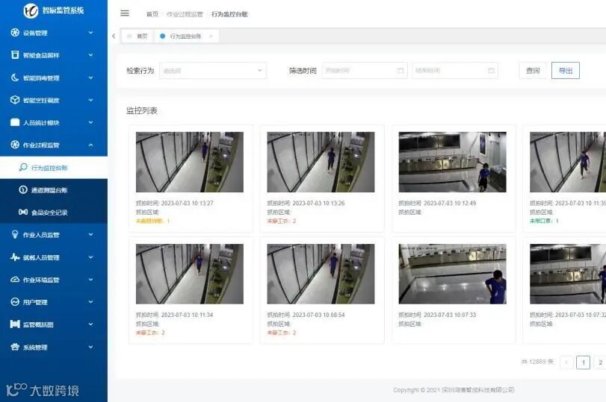Switch to the 首页 tab

pyautogui.click(x=137, y=36)
